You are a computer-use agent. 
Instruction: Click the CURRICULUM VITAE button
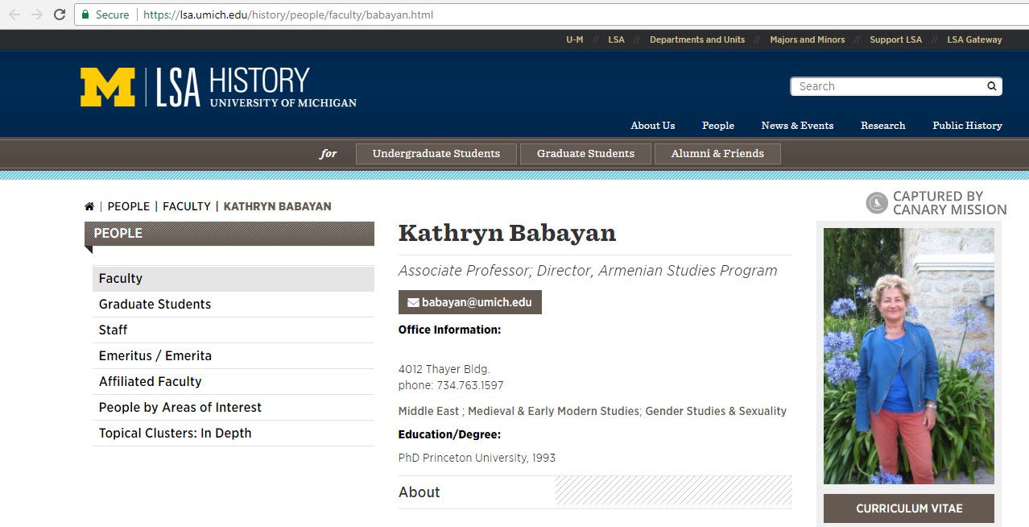point(908,508)
